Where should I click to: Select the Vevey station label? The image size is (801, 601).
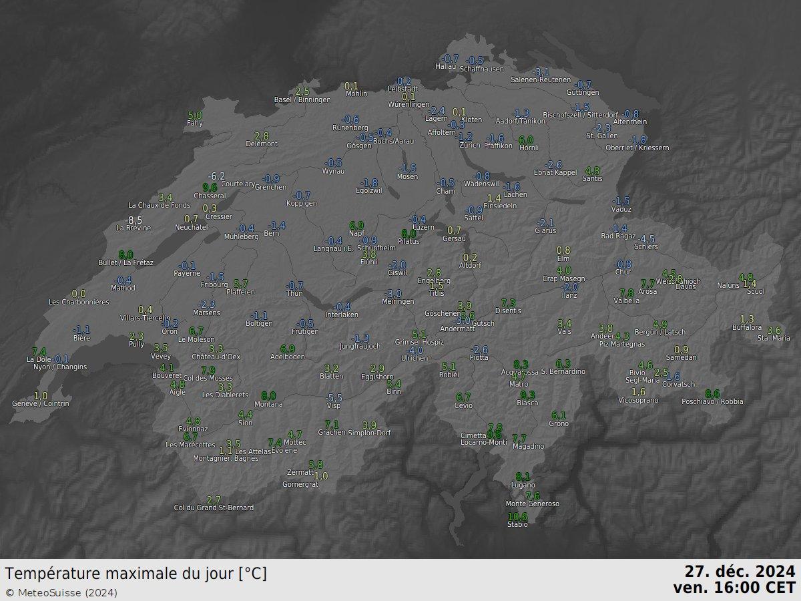[x=161, y=356]
